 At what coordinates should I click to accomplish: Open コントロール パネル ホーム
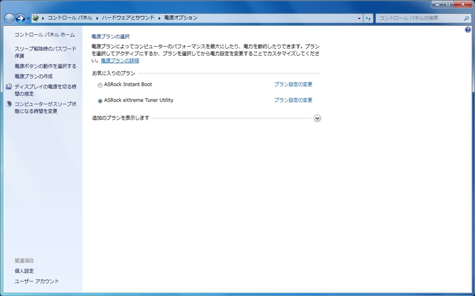point(45,35)
